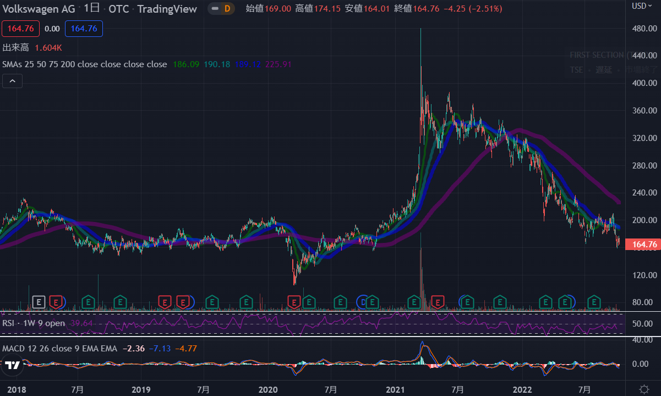Click the orange MACD value −4.77

coord(185,348)
